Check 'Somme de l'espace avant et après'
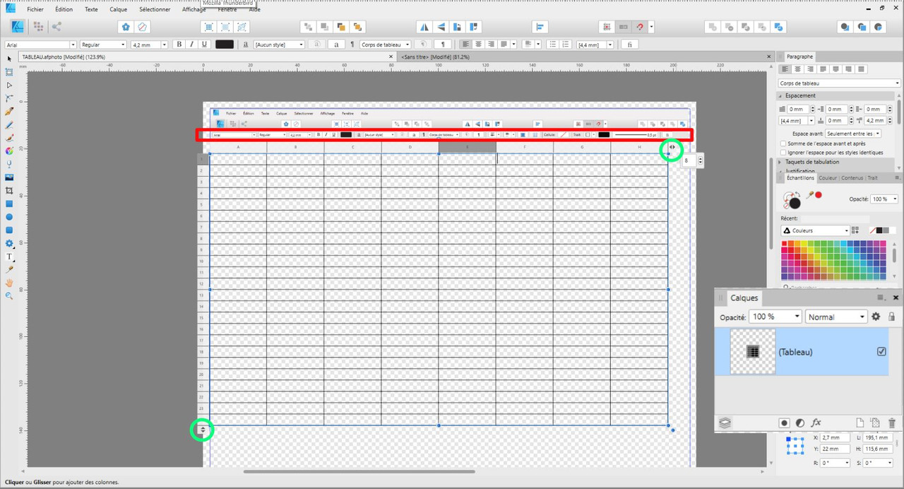This screenshot has width=904, height=489. pos(783,143)
